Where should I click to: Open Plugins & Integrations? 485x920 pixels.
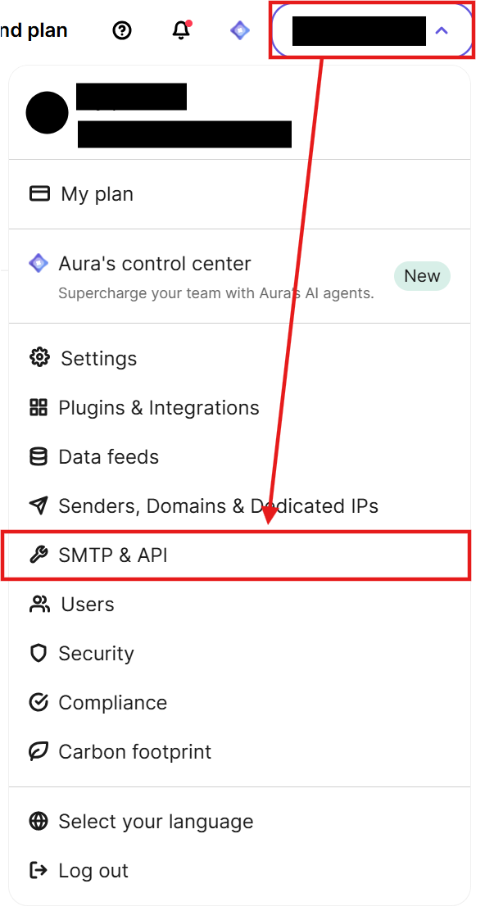point(239,407)
